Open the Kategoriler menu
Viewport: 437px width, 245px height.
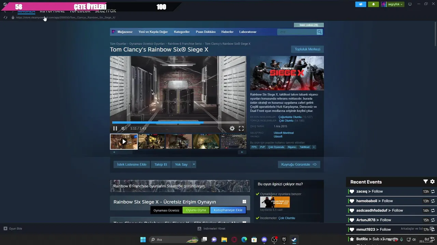182,32
